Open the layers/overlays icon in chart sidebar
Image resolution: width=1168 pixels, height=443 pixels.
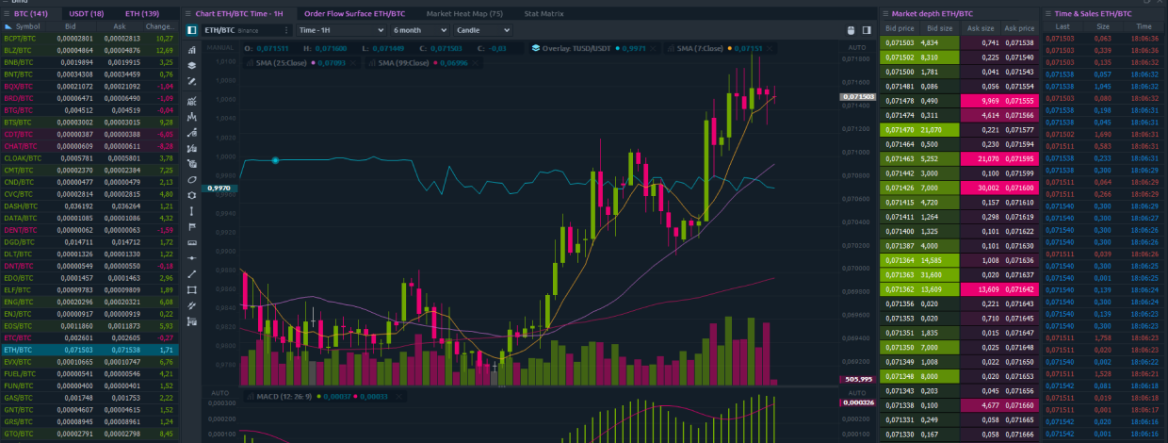[192, 66]
